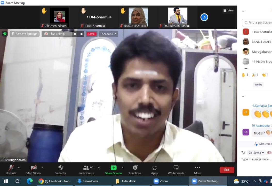The height and width of the screenshot is (186, 272).
Task: Click the -S.Sumaiya sender name in chat
Action: click(x=262, y=106)
